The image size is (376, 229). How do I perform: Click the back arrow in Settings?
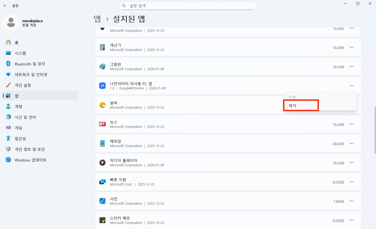click(5, 6)
